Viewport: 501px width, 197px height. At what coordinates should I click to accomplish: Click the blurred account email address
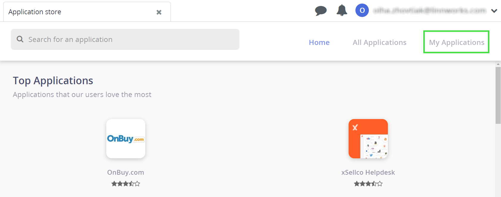point(430,11)
